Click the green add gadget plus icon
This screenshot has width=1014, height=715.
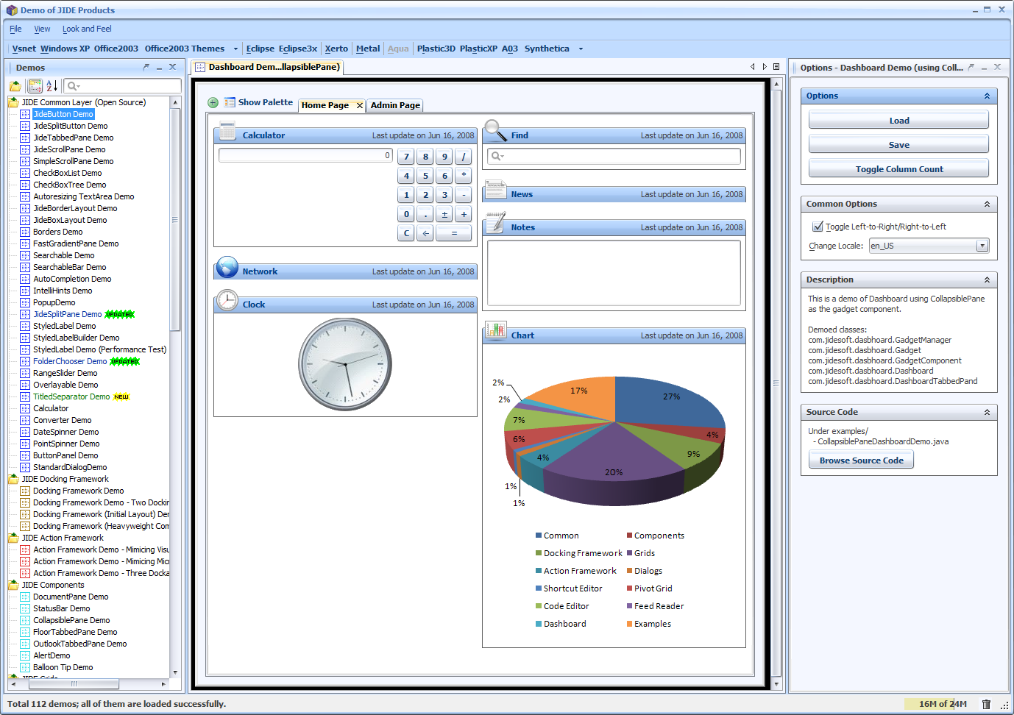(213, 103)
